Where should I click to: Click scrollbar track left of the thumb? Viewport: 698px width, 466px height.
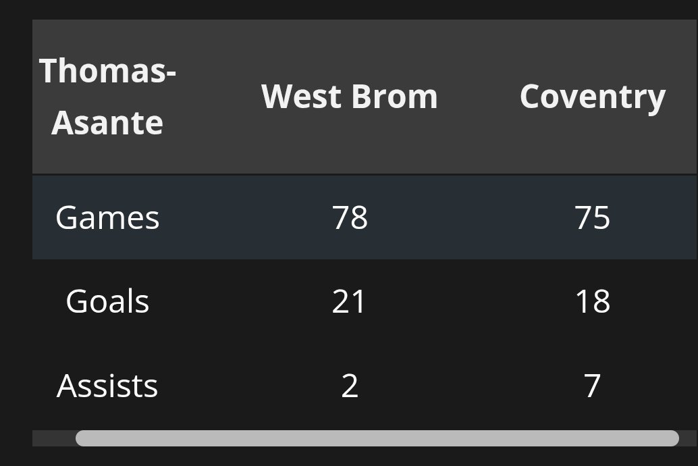click(53, 438)
